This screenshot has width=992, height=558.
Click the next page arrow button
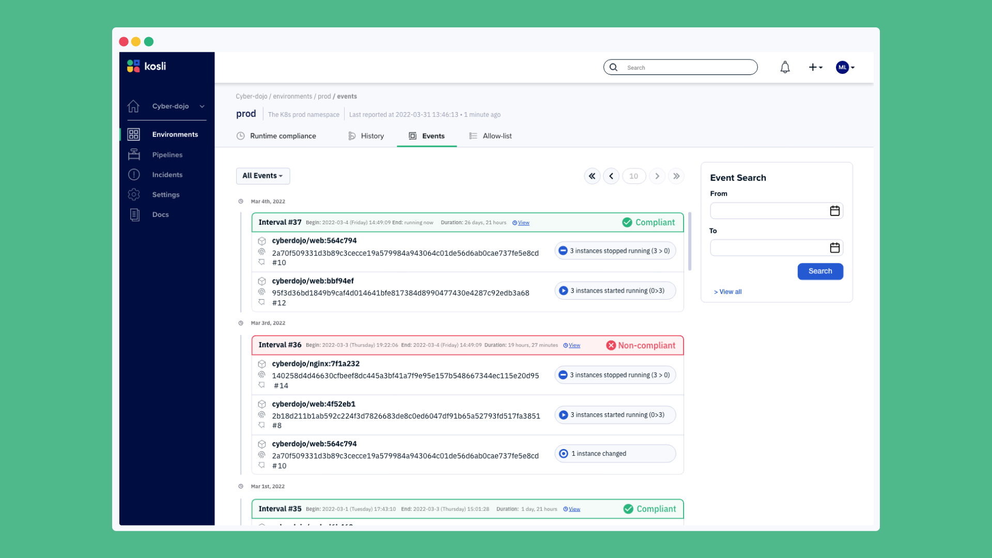click(x=656, y=176)
